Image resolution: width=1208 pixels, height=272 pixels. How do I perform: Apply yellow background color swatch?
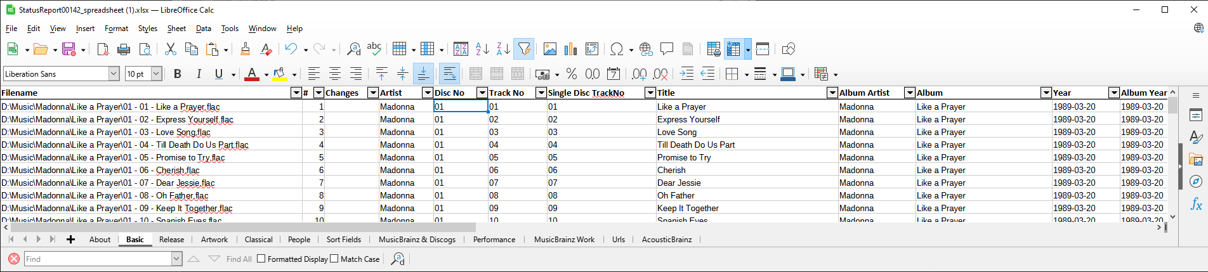(280, 74)
